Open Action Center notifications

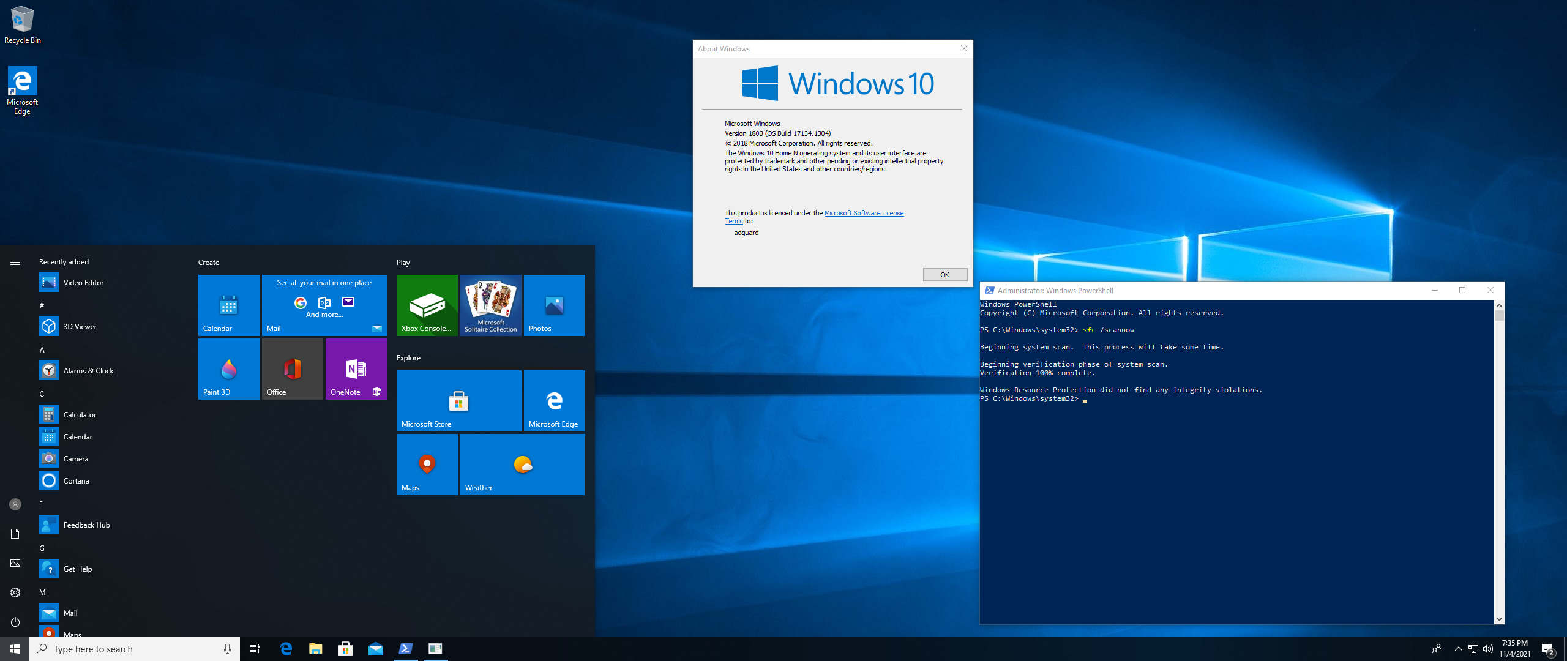coord(1548,649)
